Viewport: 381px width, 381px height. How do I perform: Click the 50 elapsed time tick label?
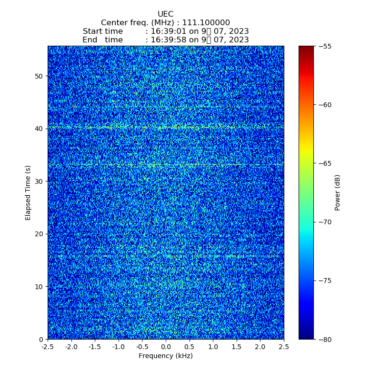(39, 76)
